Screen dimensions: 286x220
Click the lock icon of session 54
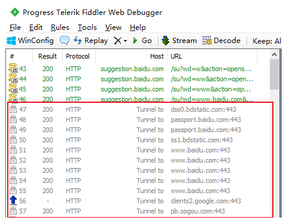pos(13,180)
